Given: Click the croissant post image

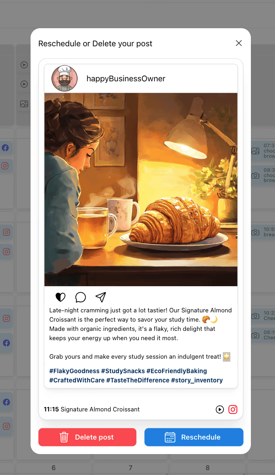Looking at the screenshot, I should [141, 189].
